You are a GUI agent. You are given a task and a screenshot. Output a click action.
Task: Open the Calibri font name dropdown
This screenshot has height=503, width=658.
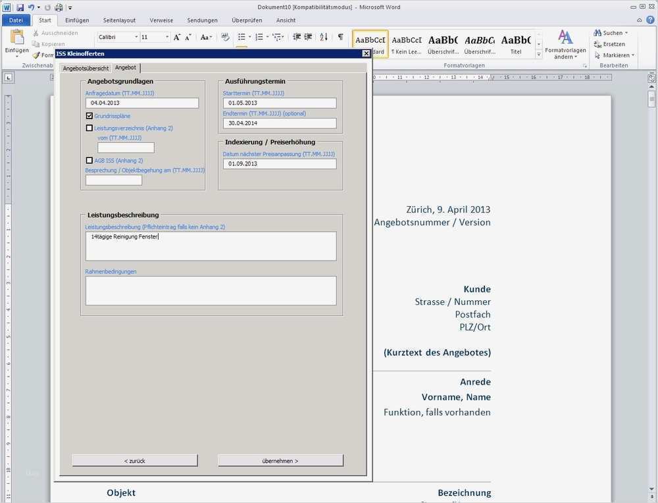[x=136, y=38]
